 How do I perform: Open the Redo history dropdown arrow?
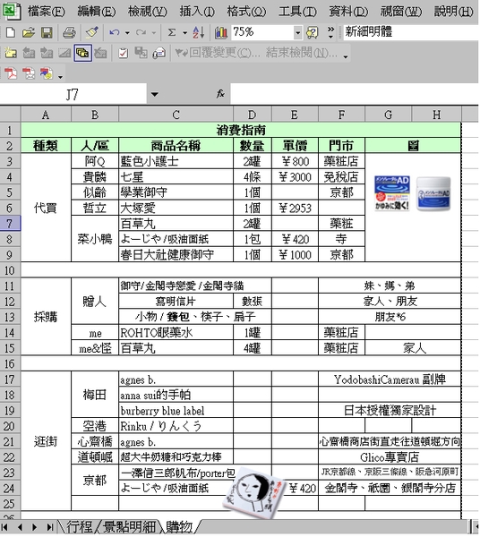(x=153, y=33)
